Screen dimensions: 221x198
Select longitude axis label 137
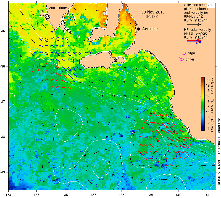[93, 195]
